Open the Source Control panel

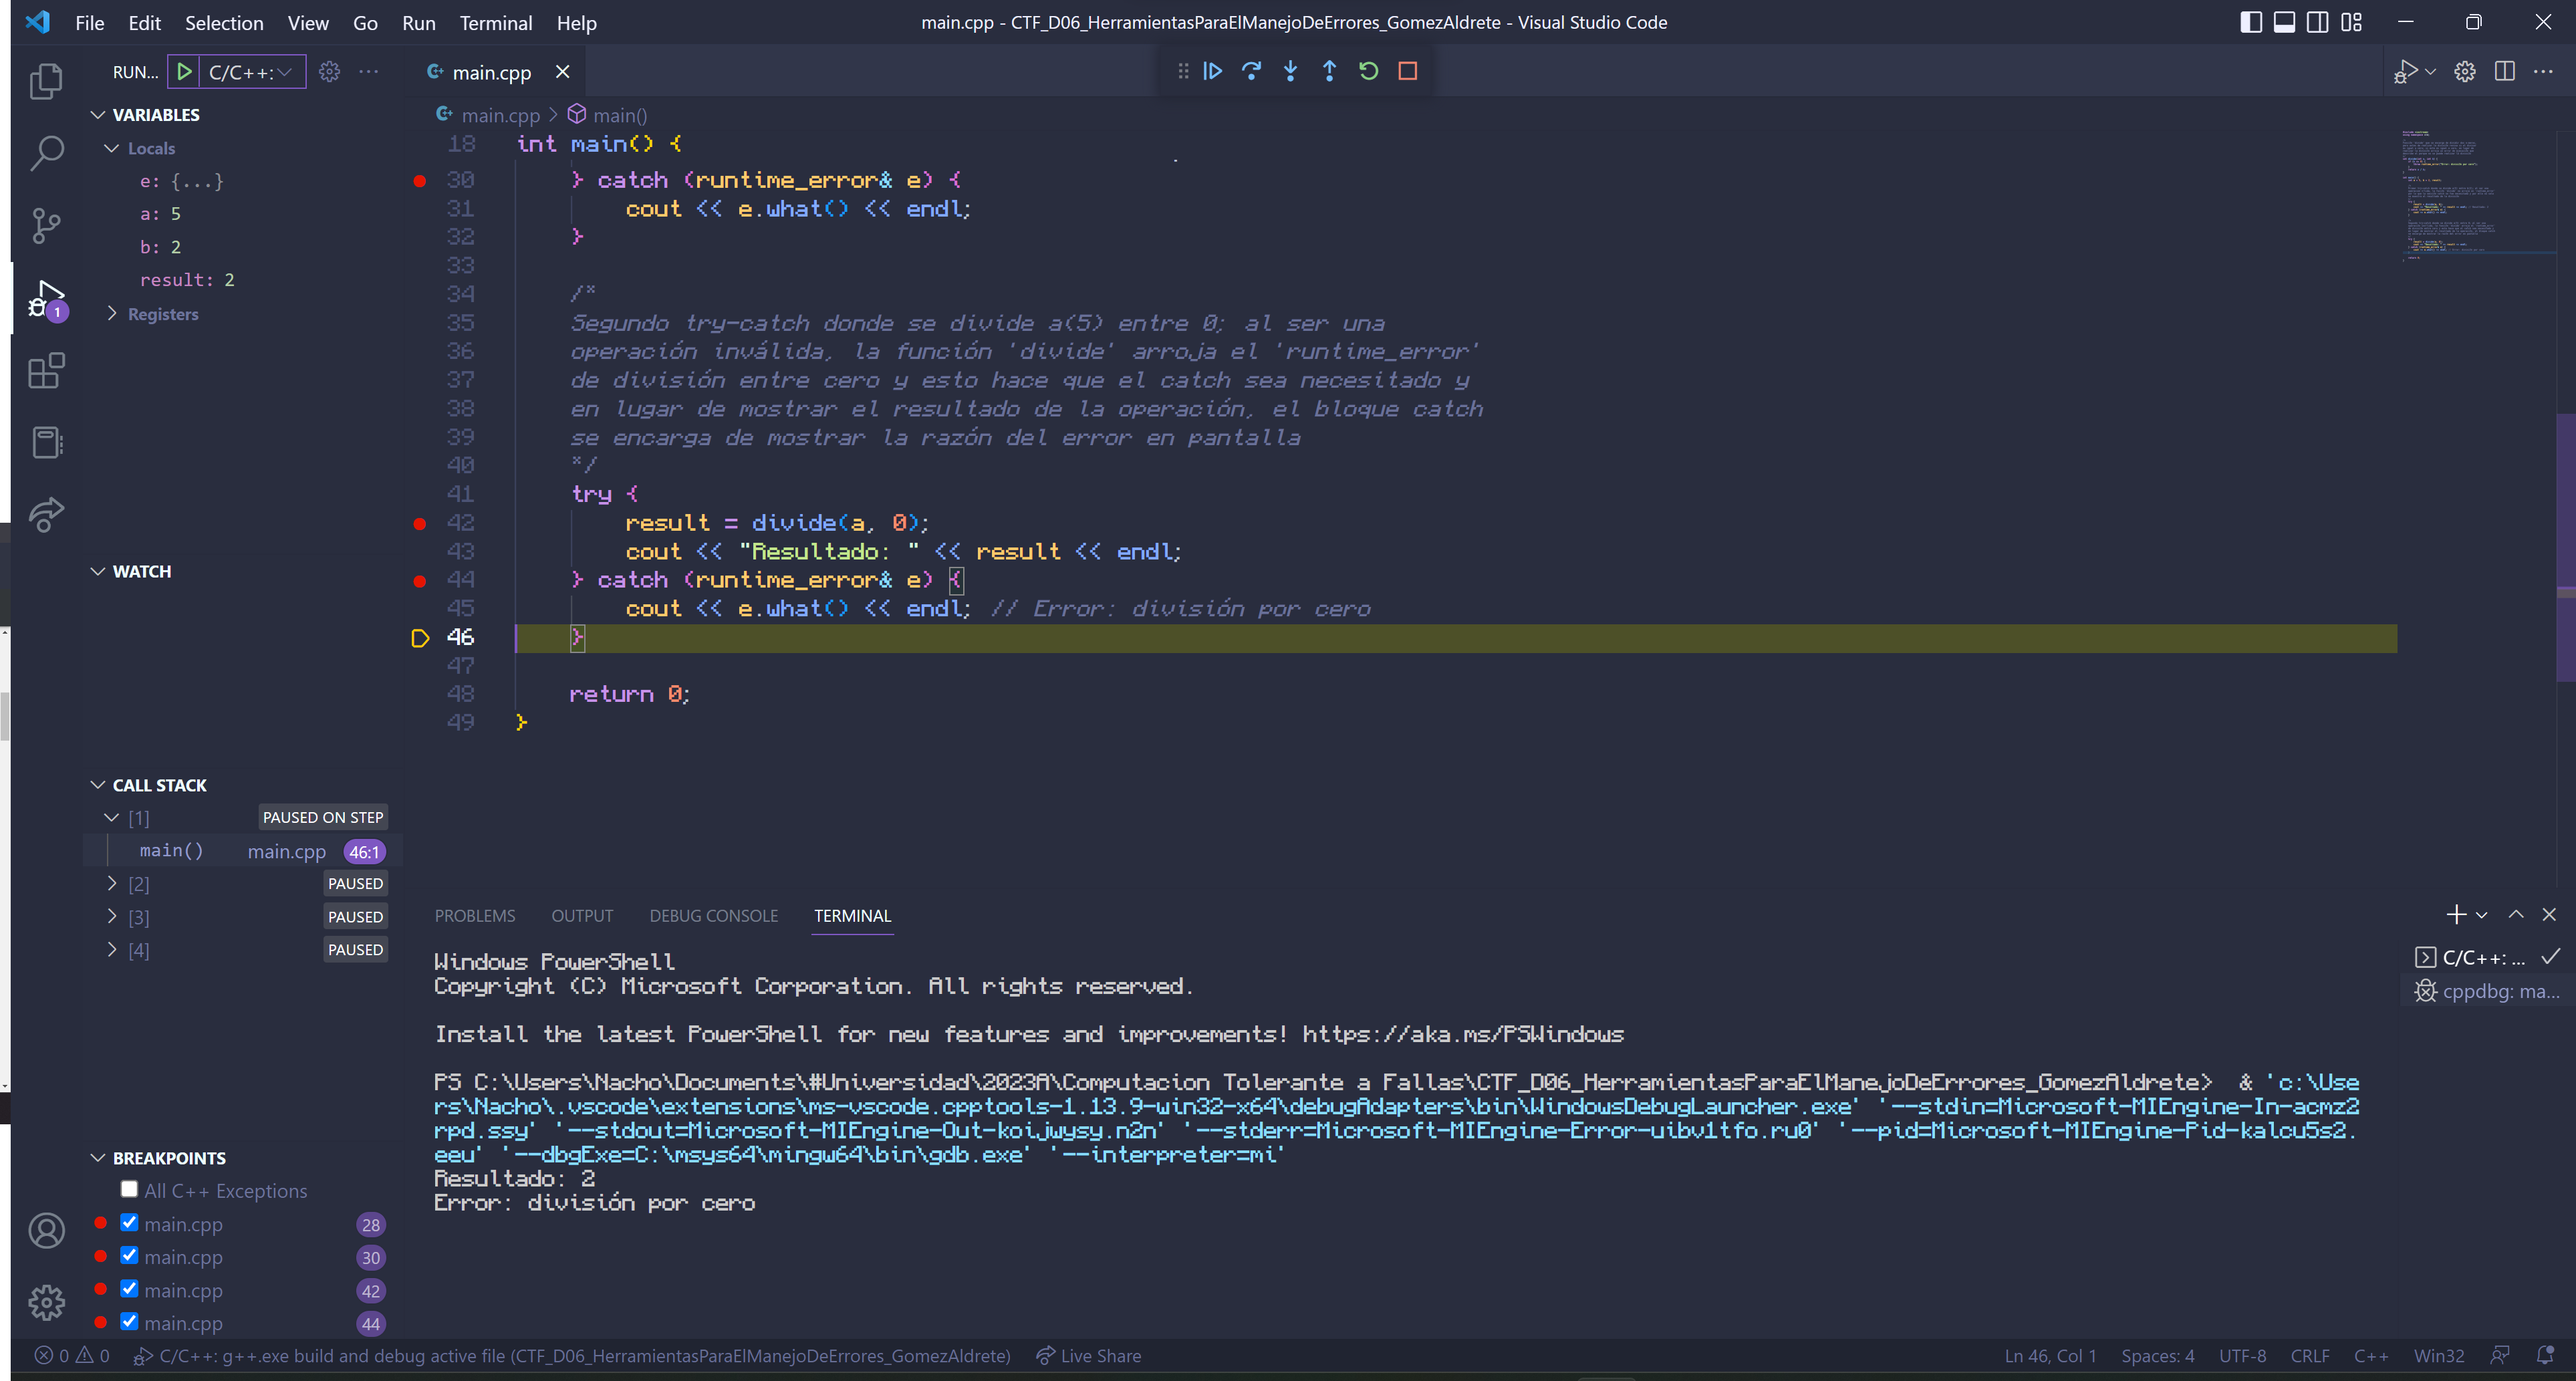pyautogui.click(x=46, y=225)
